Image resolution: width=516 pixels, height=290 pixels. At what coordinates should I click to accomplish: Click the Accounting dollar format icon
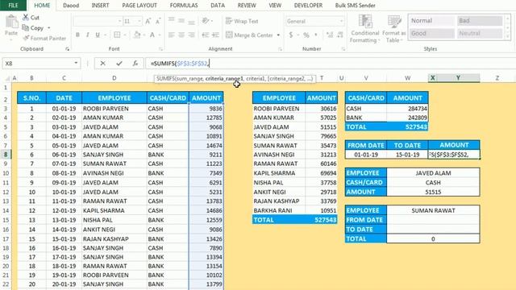click(291, 35)
